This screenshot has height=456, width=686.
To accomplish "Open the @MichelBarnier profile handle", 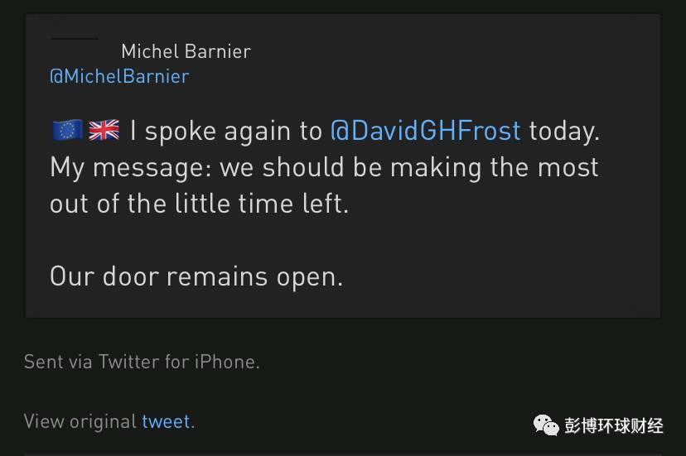I will tap(119, 76).
